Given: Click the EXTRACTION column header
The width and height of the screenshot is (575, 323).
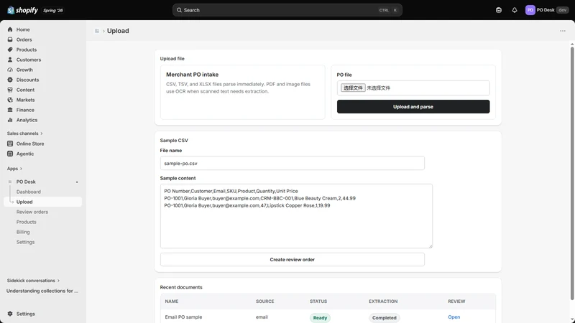Looking at the screenshot, I should [383, 301].
